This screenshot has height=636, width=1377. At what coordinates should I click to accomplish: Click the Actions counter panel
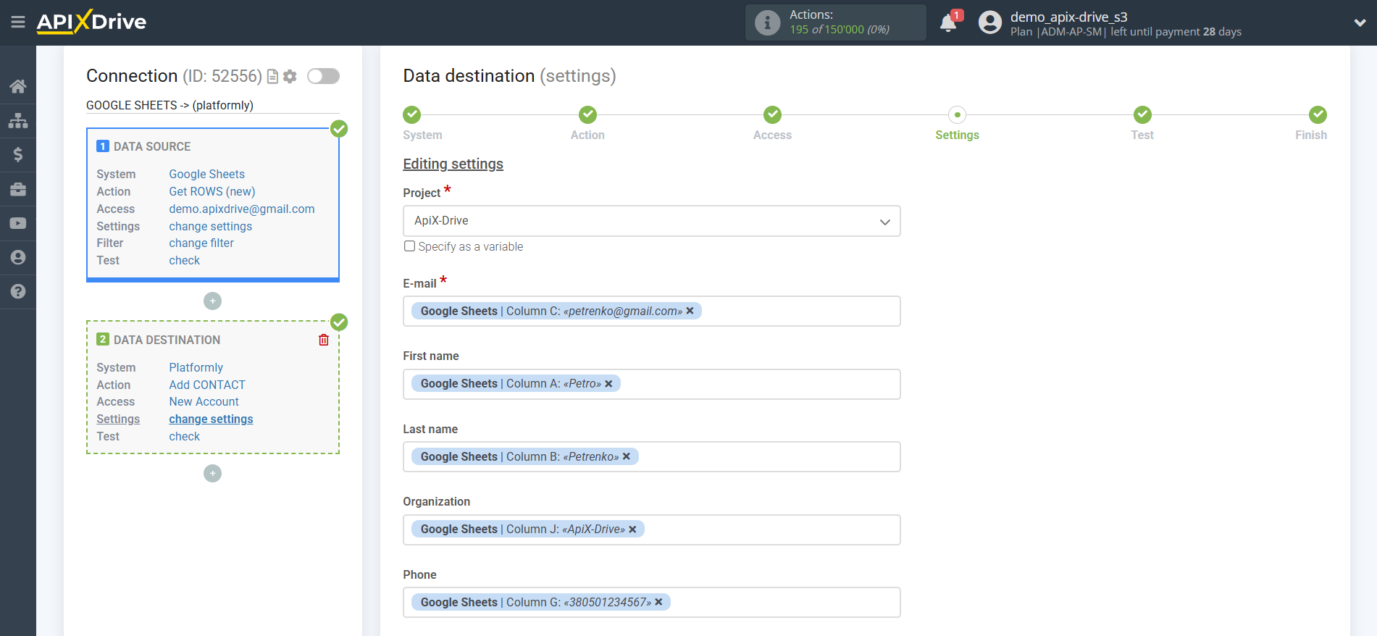coord(836,22)
